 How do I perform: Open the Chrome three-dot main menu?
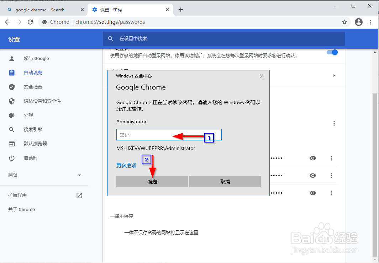coord(370,22)
